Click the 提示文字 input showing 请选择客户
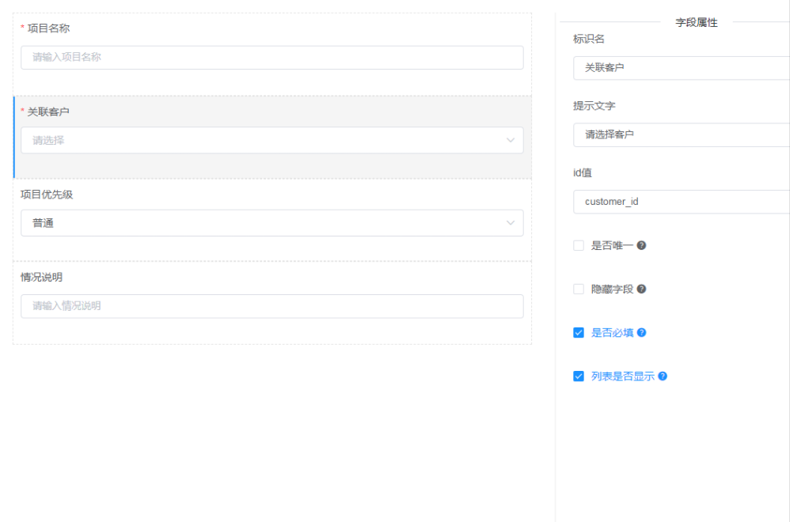 coord(681,134)
